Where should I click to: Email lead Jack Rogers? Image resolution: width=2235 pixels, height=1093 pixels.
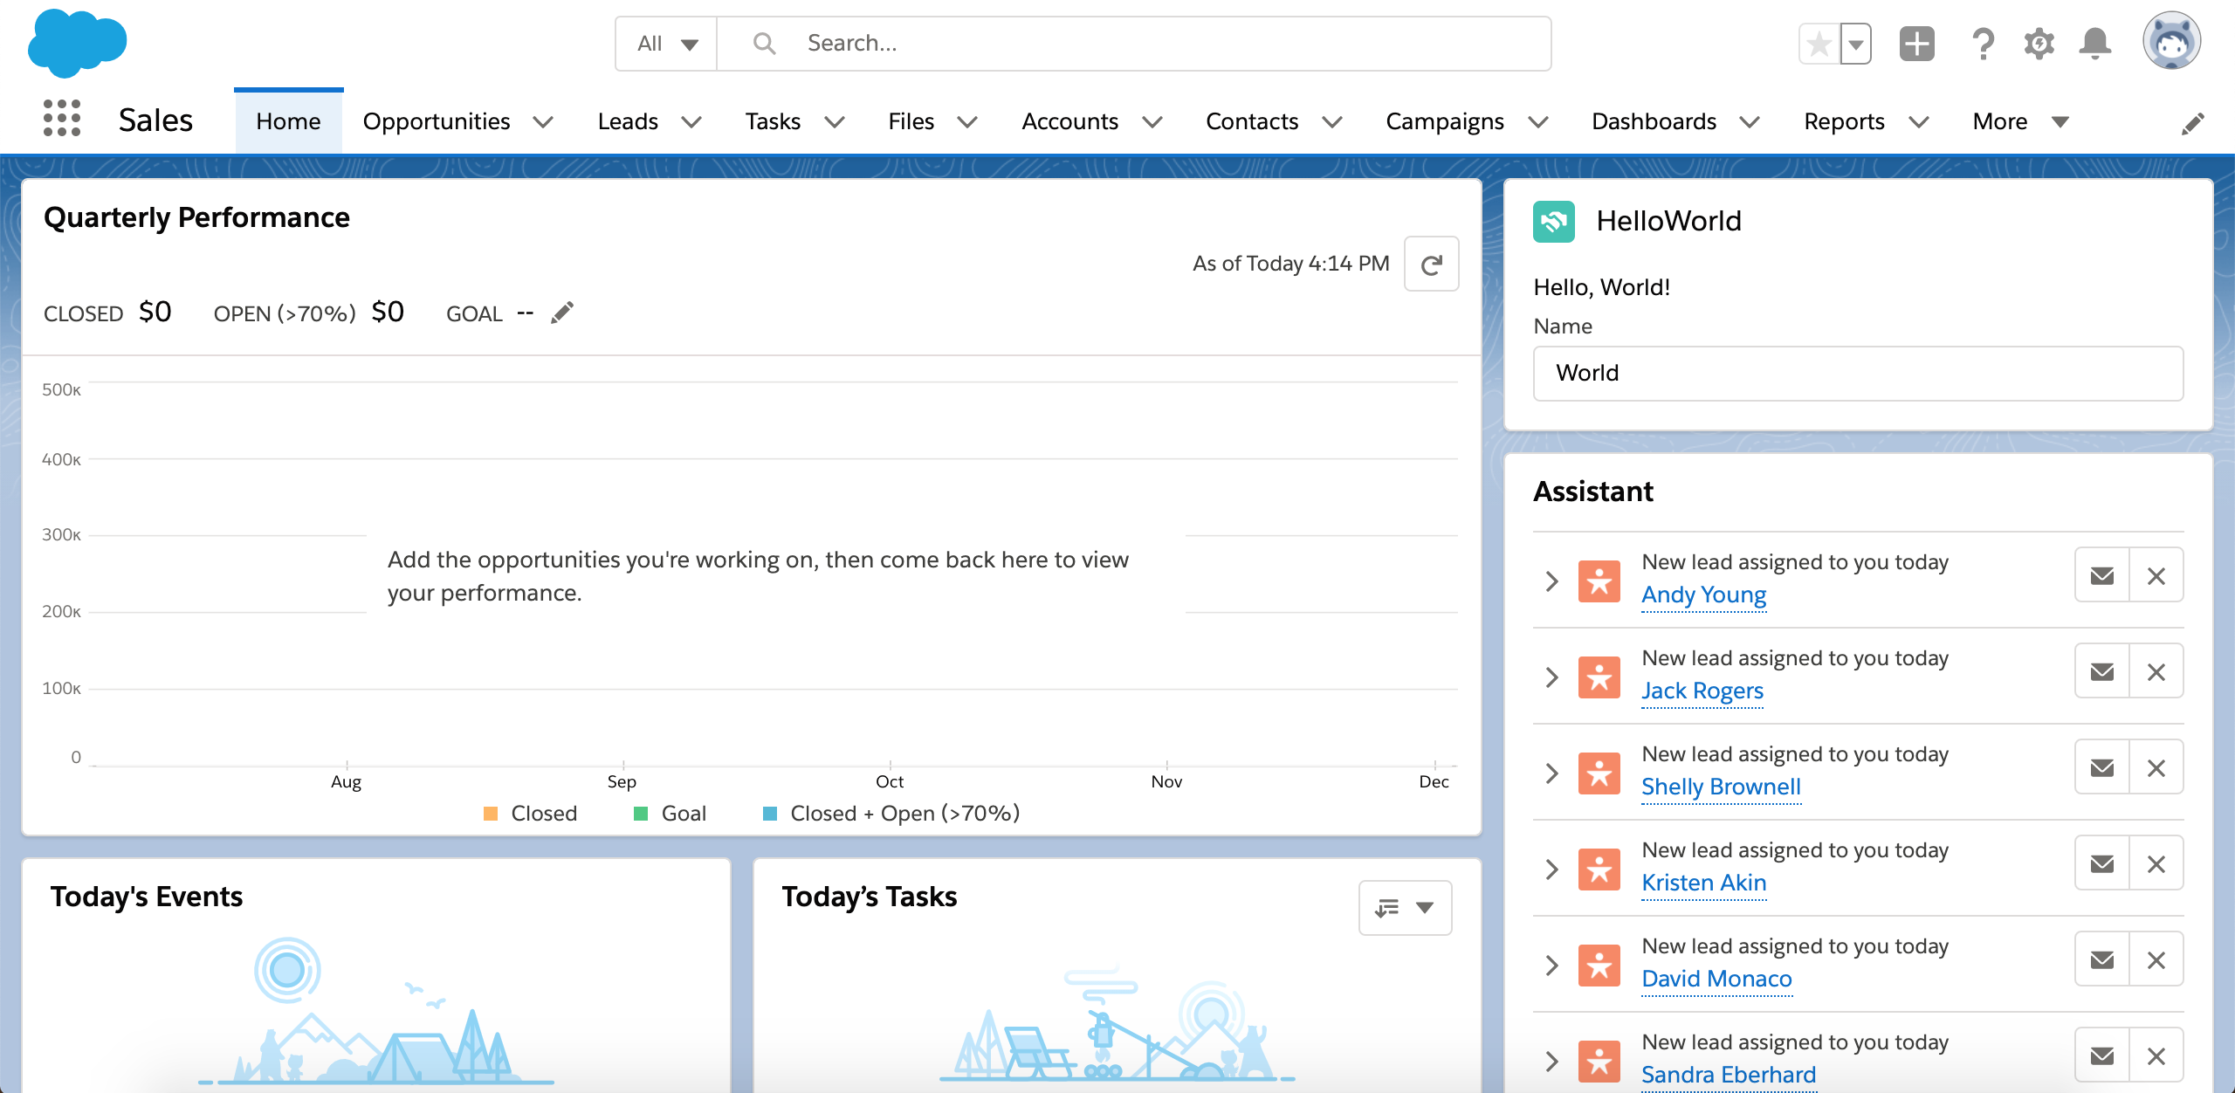click(x=2102, y=671)
